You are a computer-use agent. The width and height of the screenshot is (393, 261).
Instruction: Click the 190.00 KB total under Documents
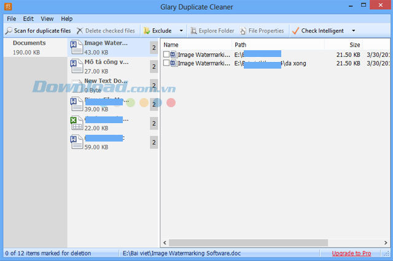(26, 52)
